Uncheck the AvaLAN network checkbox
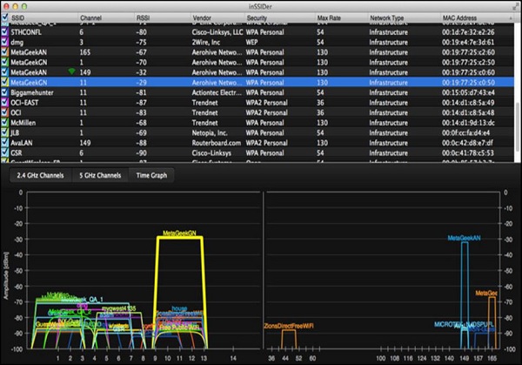The image size is (522, 365). tap(6, 142)
